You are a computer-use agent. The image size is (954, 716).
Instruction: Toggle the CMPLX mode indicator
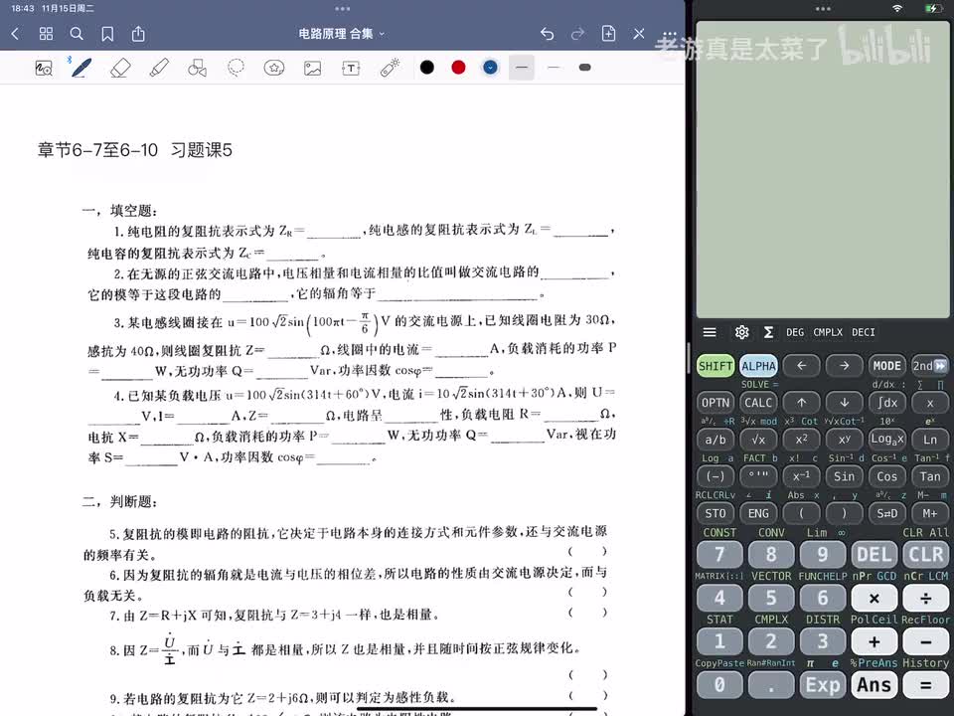coord(828,332)
